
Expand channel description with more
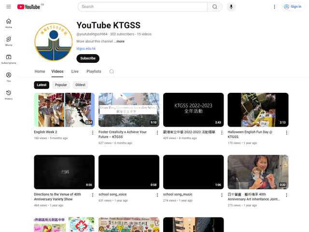point(119,42)
